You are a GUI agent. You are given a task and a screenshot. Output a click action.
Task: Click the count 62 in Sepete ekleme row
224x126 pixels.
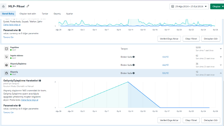[197, 56]
